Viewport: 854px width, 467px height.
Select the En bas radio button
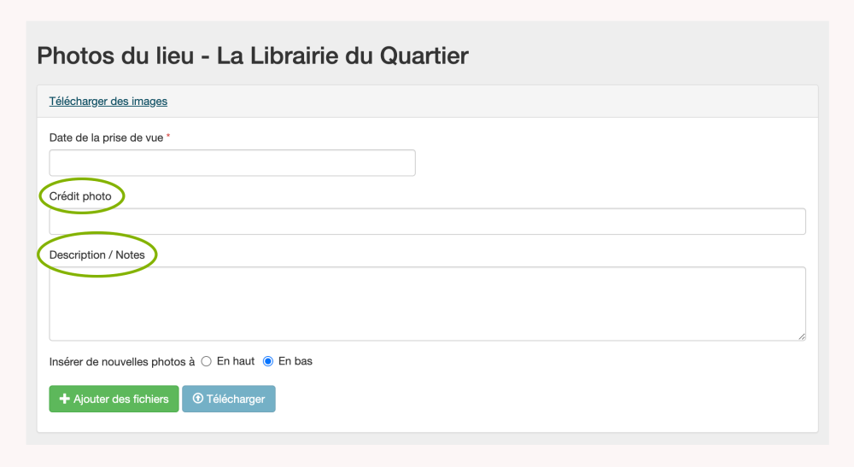[x=268, y=362]
